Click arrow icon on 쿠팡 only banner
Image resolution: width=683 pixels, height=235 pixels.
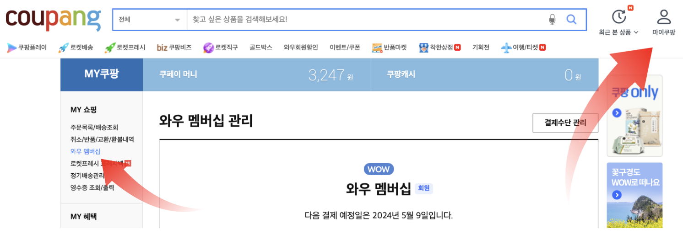pyautogui.click(x=617, y=112)
